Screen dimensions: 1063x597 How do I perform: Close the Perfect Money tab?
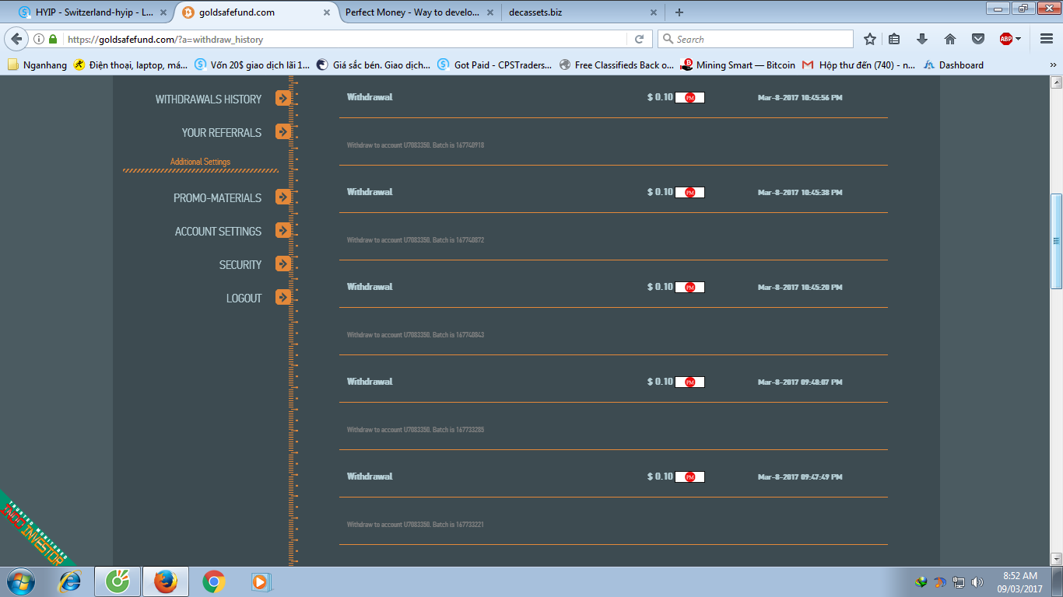point(489,12)
